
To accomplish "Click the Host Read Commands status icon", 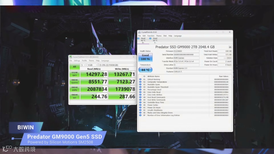I will (140, 97).
